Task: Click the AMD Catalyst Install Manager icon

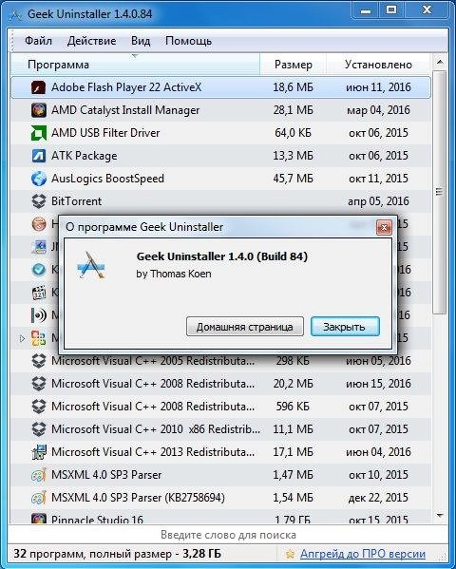Action: coord(39,110)
